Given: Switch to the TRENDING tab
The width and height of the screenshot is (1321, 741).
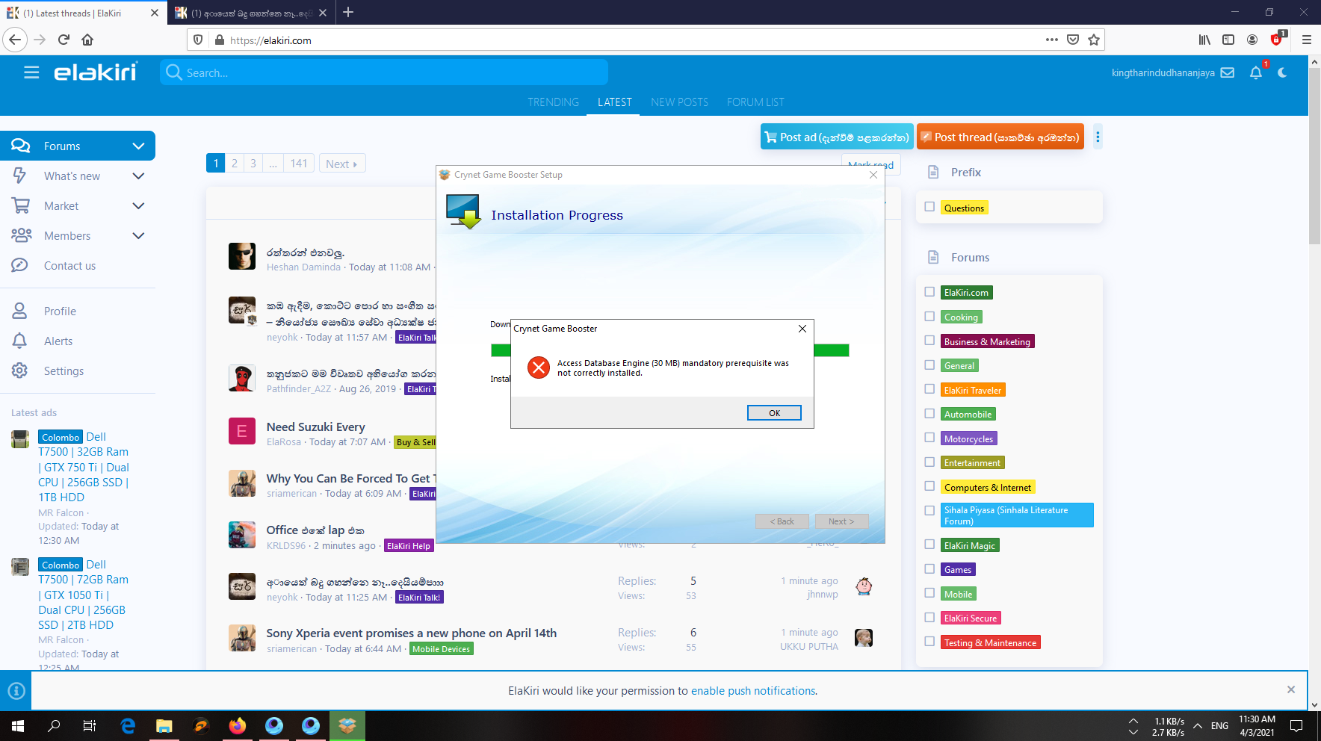Looking at the screenshot, I should point(553,102).
